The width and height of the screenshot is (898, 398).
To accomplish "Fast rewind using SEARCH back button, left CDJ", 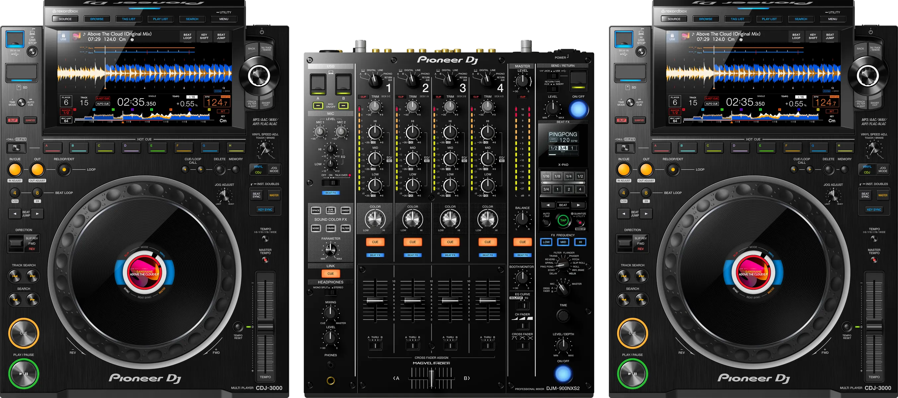I will click(x=15, y=299).
